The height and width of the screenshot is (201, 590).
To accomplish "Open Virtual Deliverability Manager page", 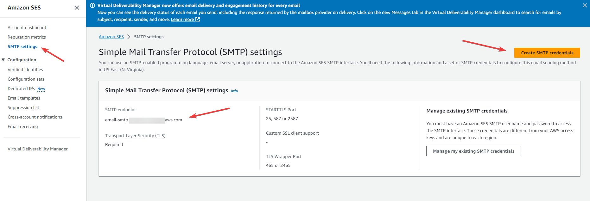I will [38, 149].
